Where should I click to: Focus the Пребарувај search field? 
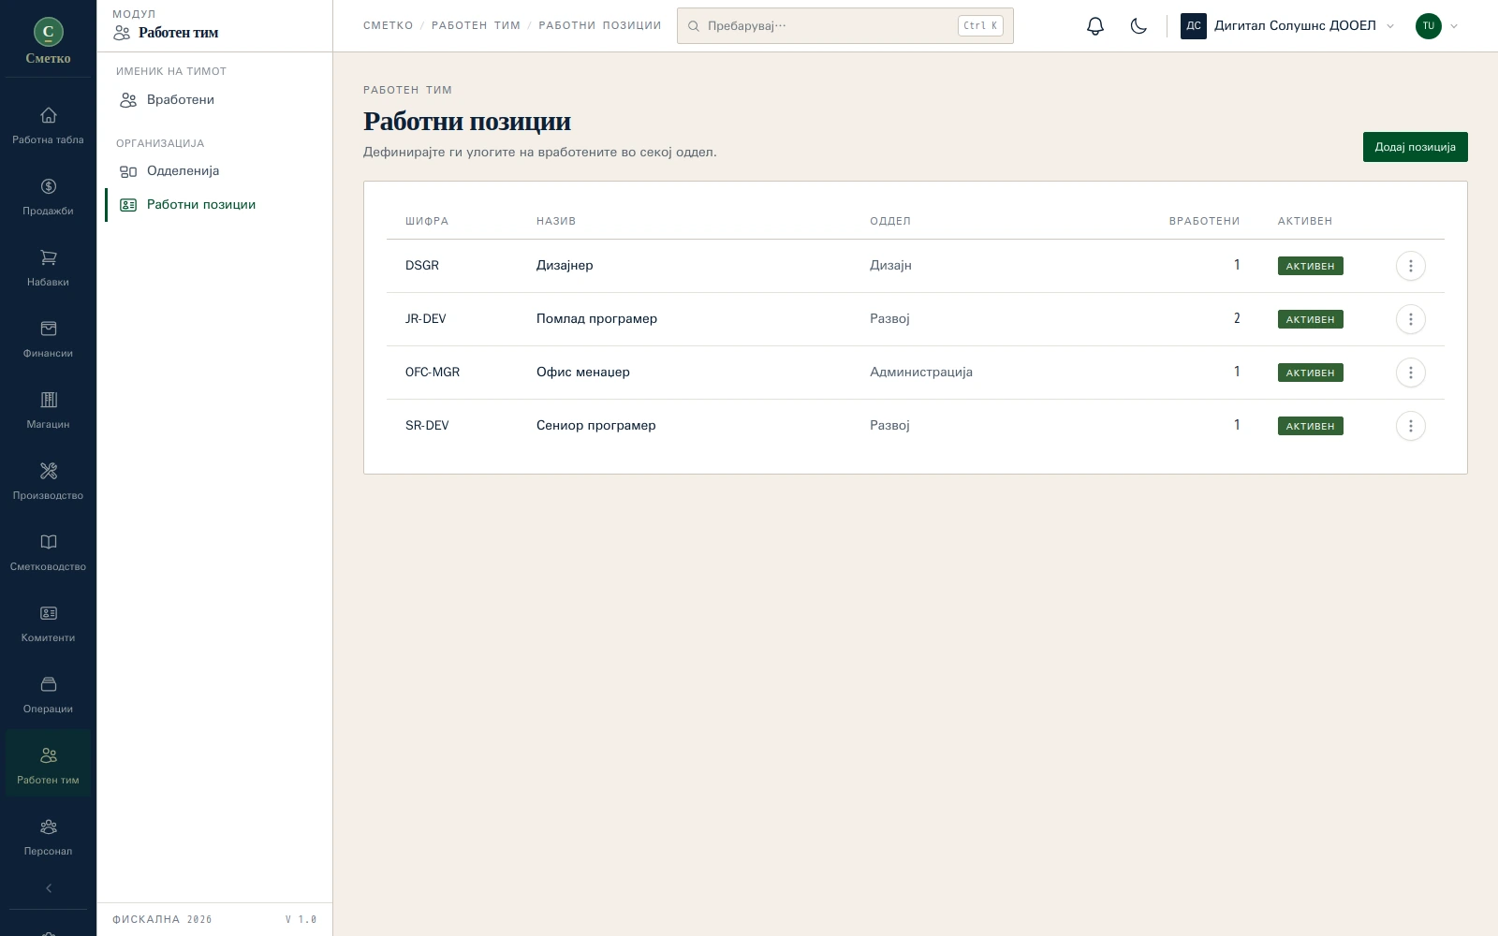tap(844, 26)
